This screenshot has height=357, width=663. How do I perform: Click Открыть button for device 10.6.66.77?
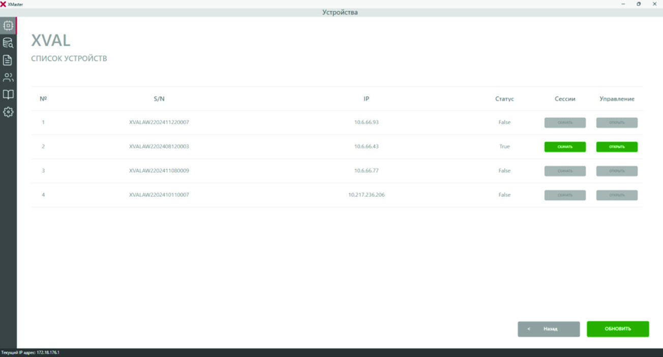617,171
